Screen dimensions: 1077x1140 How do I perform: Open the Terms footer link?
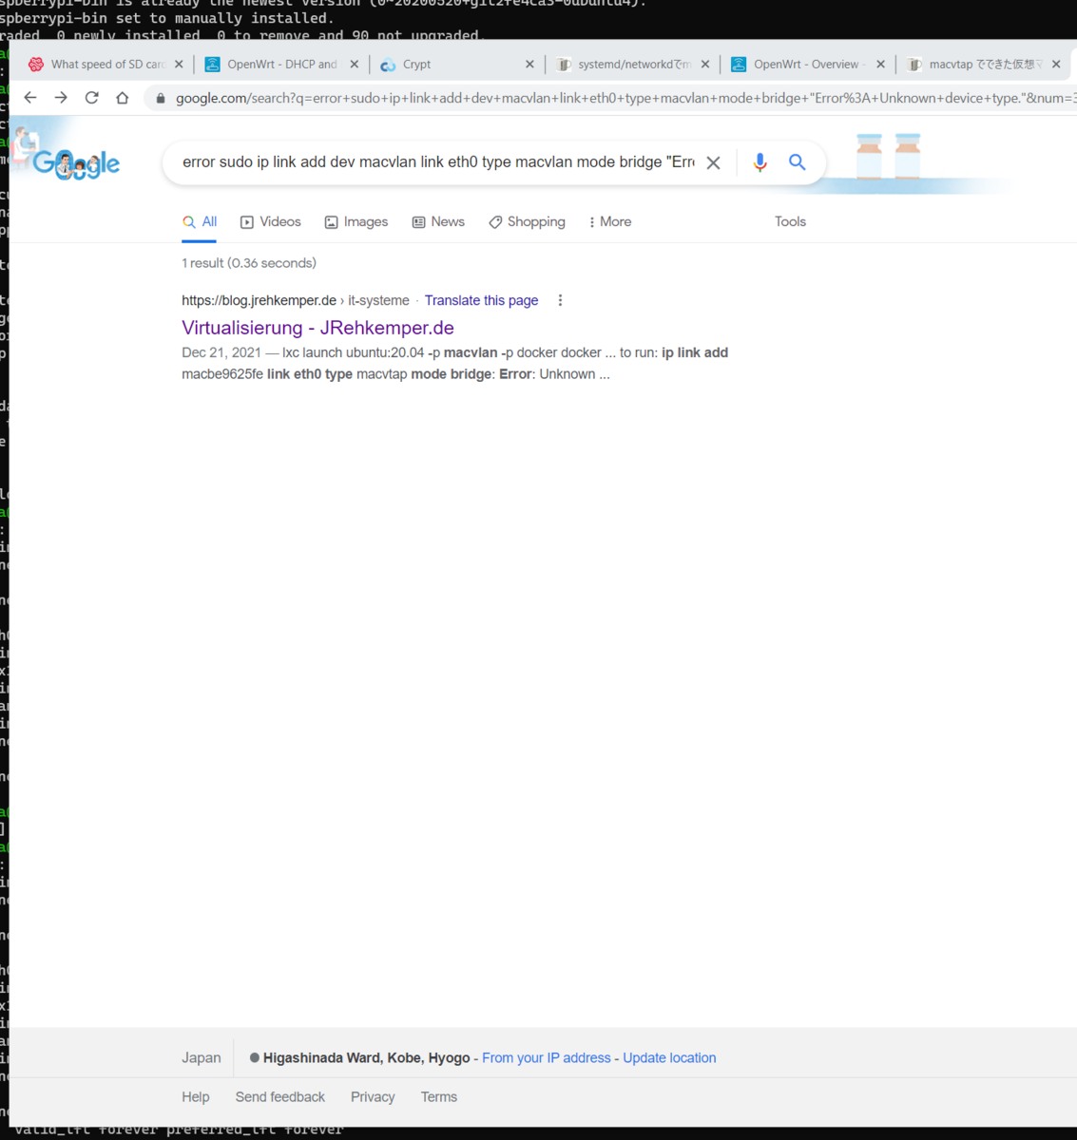point(439,1096)
